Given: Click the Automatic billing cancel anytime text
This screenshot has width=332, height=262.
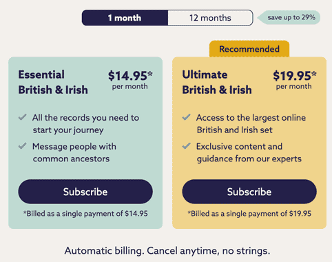Looking at the screenshot, I should click(x=167, y=251).
